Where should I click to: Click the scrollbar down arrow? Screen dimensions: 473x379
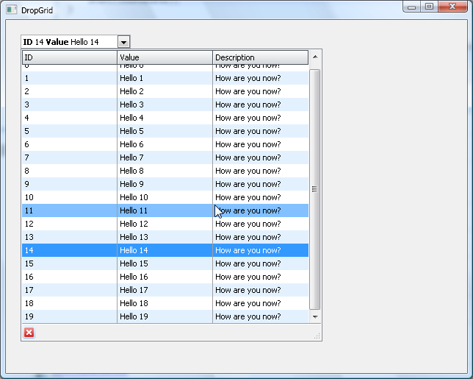pos(315,316)
